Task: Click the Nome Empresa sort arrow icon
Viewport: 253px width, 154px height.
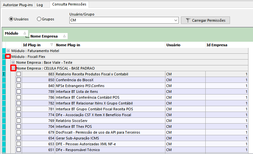Action: point(64,36)
